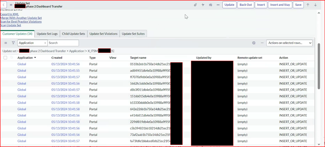The width and height of the screenshot is (325, 147).
Task: Open Created link in row 5662fc5ddb0e0a10988a9f95
Action: [x=65, y=83]
